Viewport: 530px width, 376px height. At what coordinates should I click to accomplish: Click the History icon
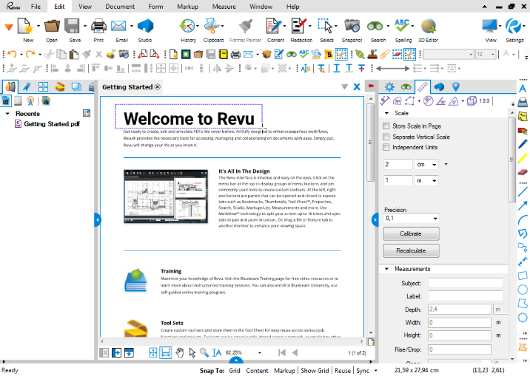click(188, 27)
